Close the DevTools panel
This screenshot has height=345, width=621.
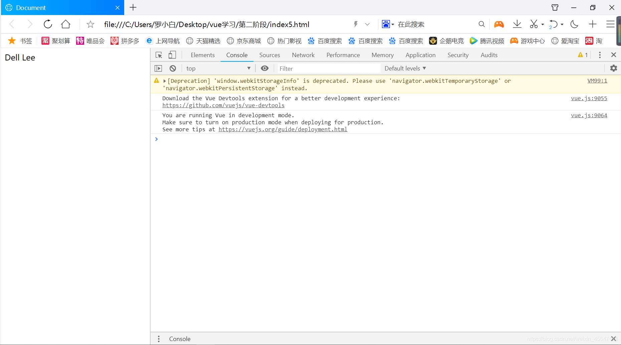coord(614,55)
